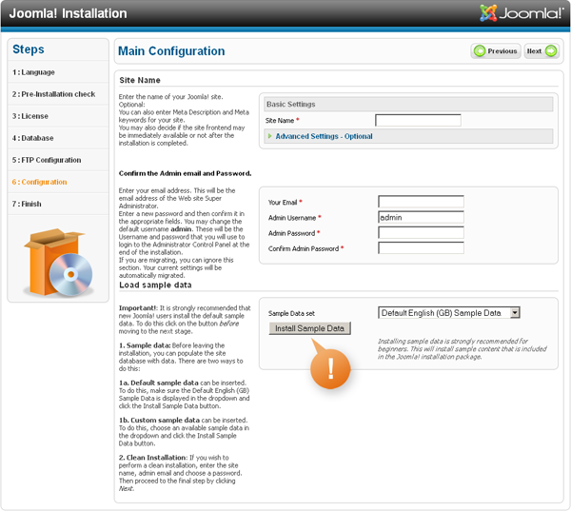This screenshot has width=571, height=511.
Task: Click the 'Your Email' field label
Action: pyautogui.click(x=283, y=202)
